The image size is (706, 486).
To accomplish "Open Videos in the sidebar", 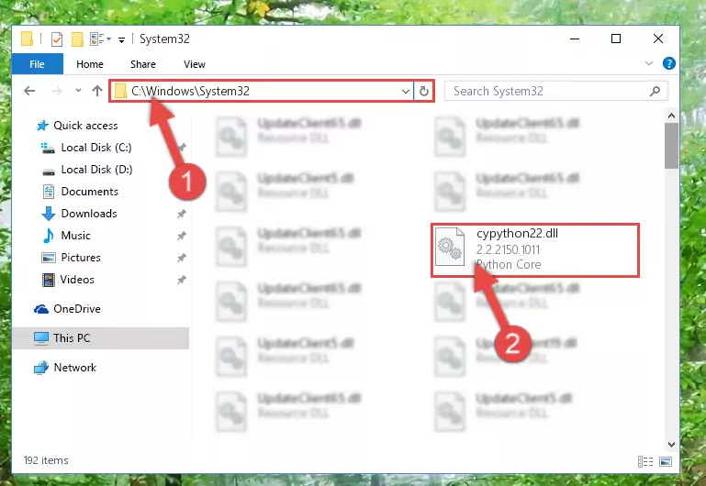I will tap(77, 280).
